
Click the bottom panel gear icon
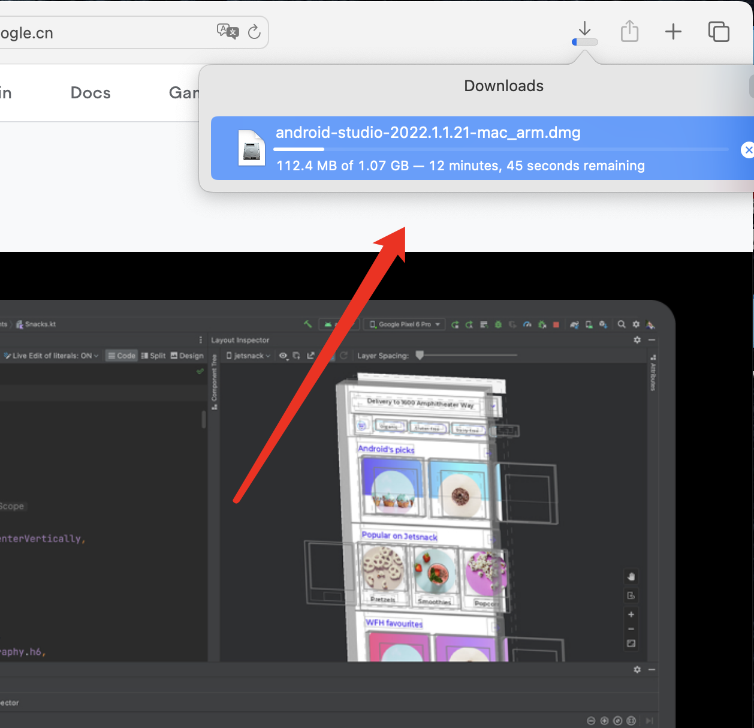(637, 669)
